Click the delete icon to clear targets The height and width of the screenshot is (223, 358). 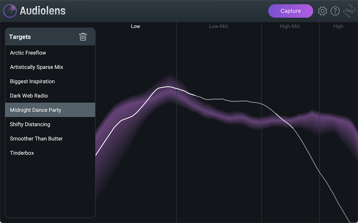[83, 36]
